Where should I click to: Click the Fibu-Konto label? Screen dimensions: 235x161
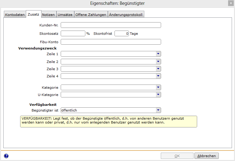click(49, 42)
